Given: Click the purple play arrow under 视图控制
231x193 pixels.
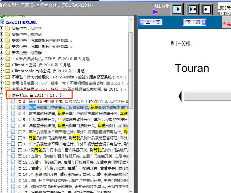Looking at the screenshot, I should tap(156, 12).
